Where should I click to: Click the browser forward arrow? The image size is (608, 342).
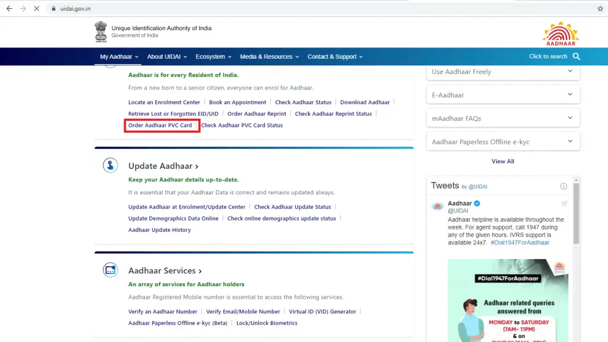pyautogui.click(x=23, y=8)
